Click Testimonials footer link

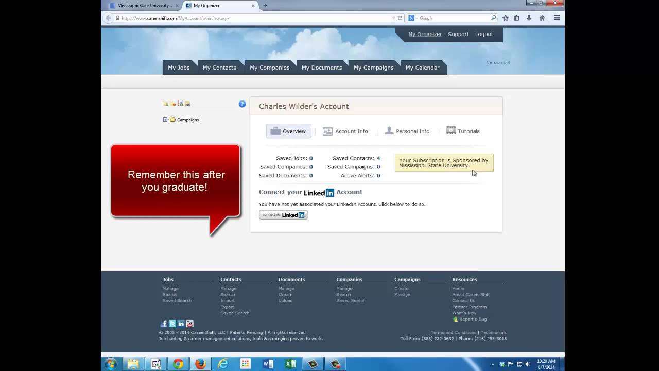click(x=494, y=332)
